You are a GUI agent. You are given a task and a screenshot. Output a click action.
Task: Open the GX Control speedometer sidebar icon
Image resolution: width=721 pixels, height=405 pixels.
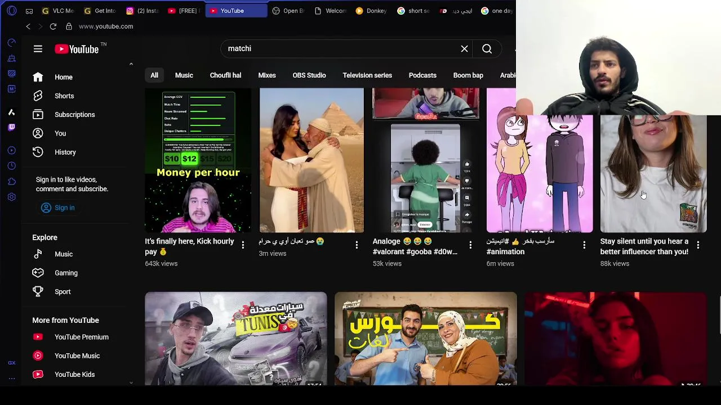tap(12, 43)
